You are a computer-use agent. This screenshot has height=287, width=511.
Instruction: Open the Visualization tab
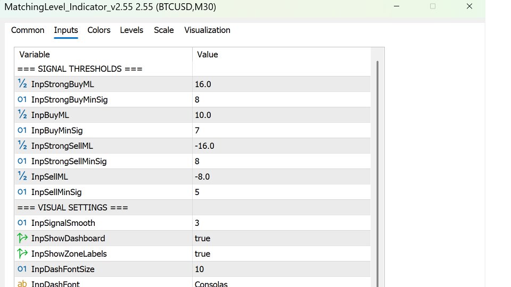[x=207, y=30]
